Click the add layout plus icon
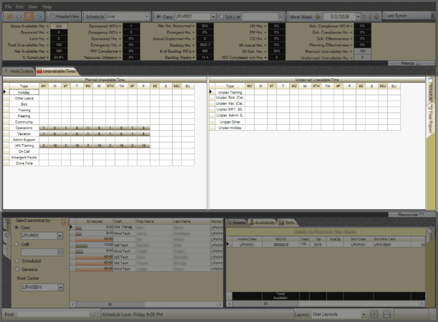 click(374, 314)
